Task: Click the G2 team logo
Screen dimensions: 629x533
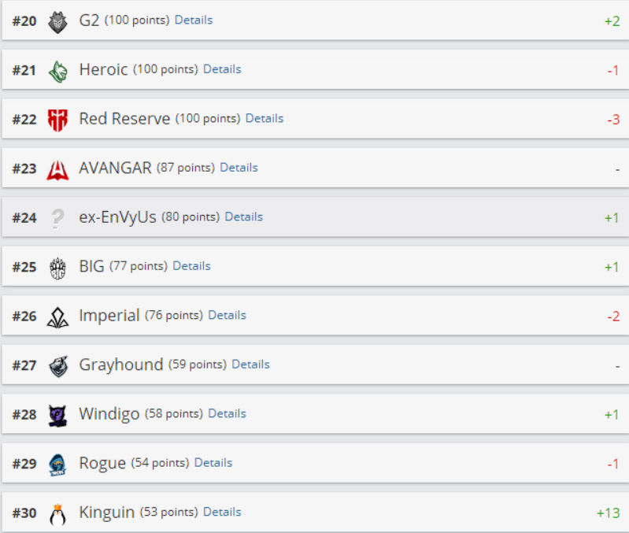Action: [57, 22]
